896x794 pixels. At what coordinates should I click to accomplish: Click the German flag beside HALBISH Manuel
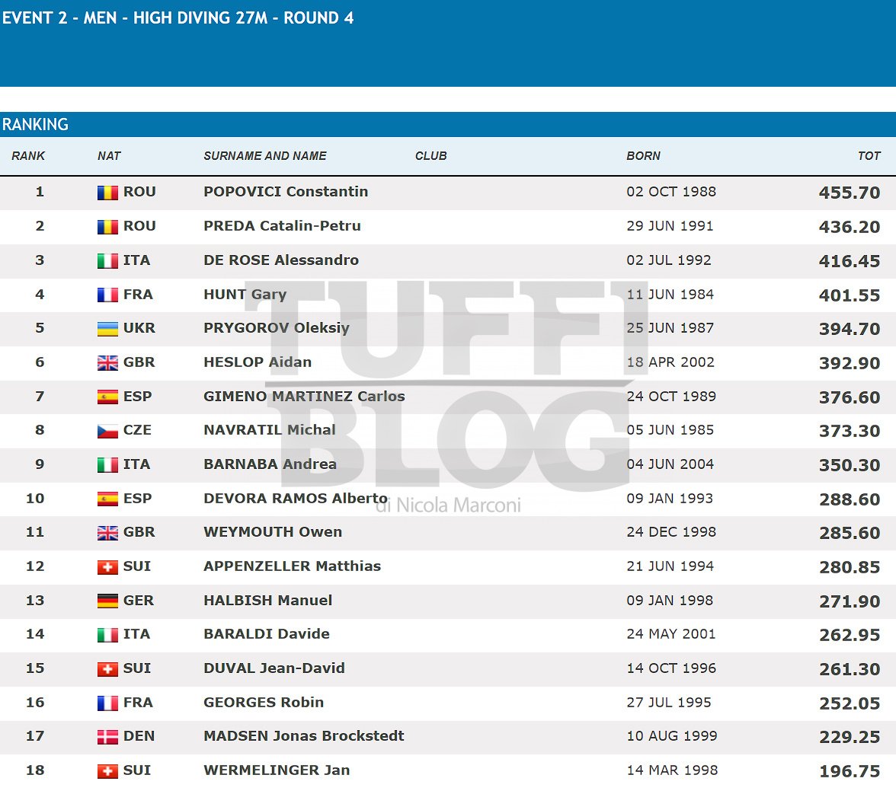tap(107, 601)
